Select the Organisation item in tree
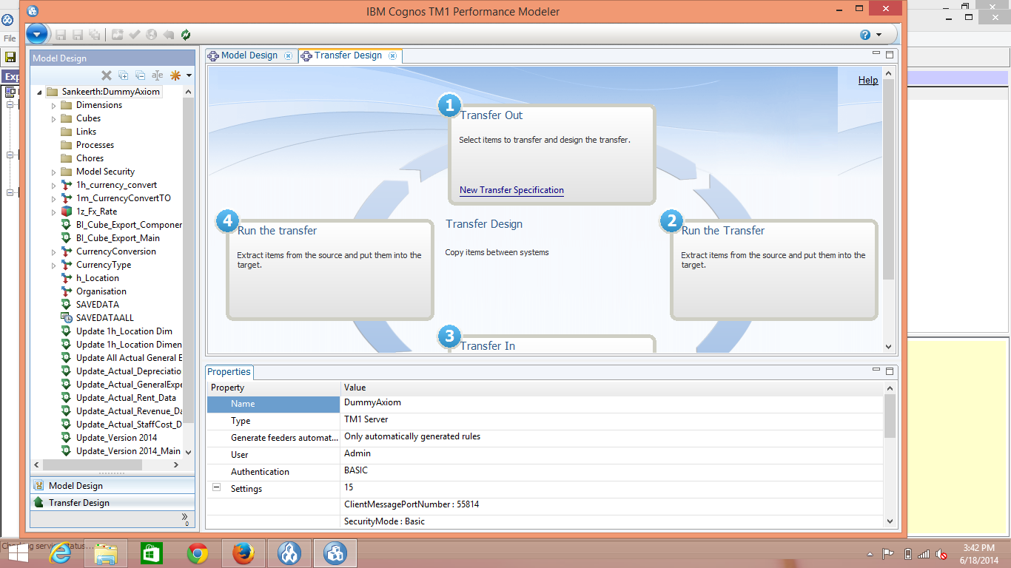1011x568 pixels. coord(101,291)
